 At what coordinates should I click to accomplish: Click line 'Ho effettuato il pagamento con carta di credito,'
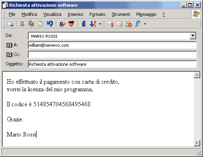pos(63,82)
